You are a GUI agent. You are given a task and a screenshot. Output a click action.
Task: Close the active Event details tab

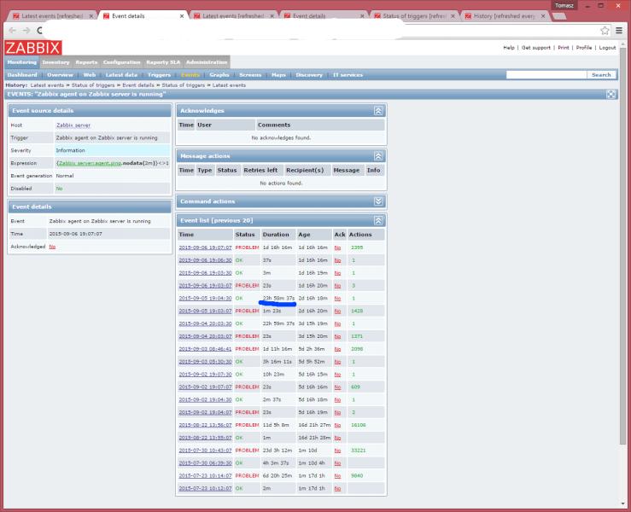[182, 16]
